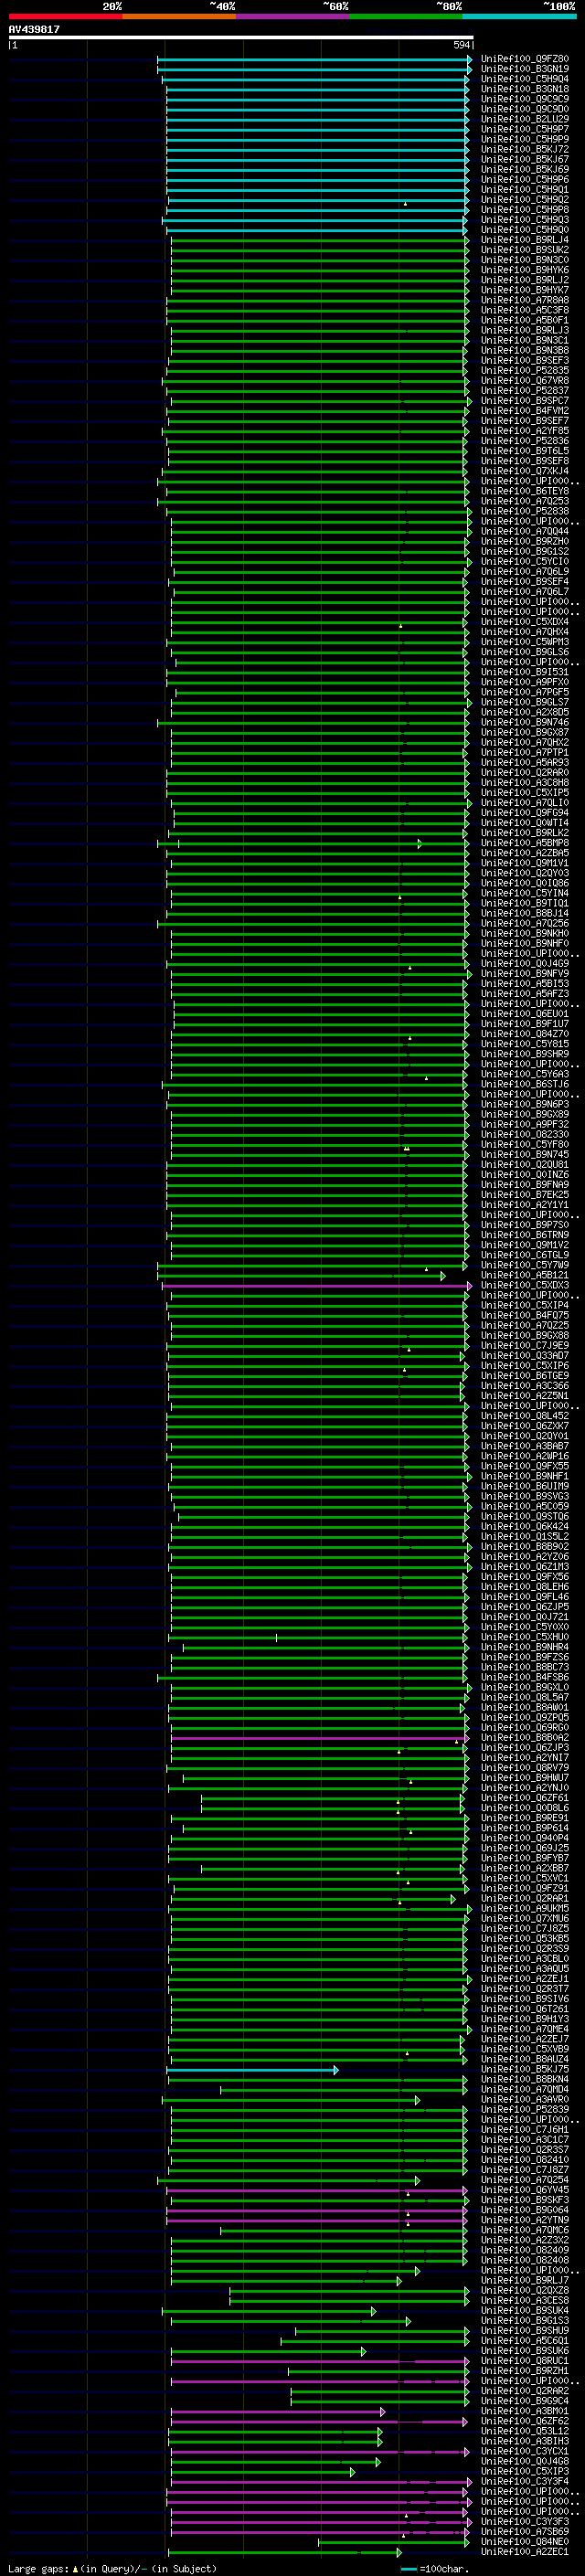Image resolution: width=585 pixels, height=2576 pixels.
Task: Click label UniRef100_C5YCI0
Action: point(525,561)
